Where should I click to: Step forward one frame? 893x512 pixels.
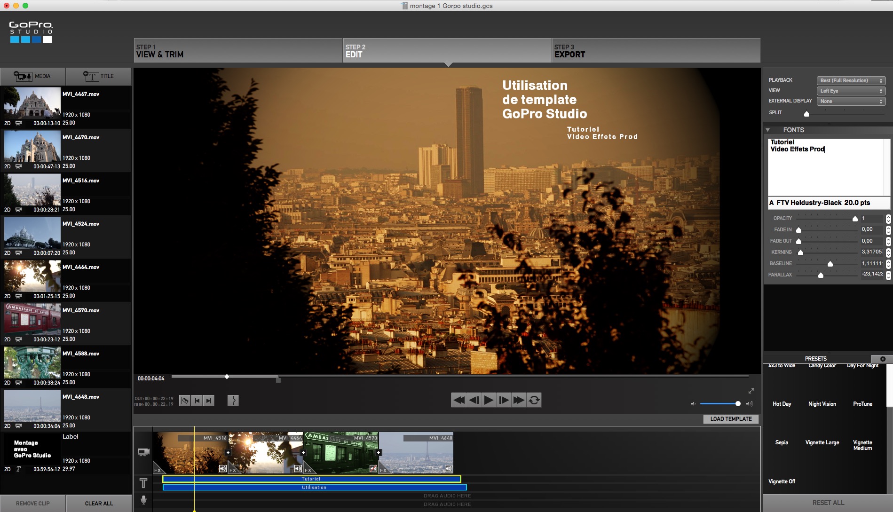(504, 400)
